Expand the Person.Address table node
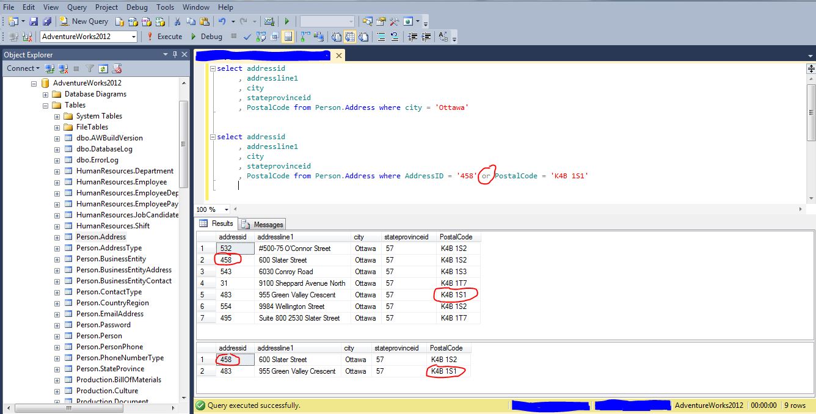The image size is (816, 414). click(57, 237)
